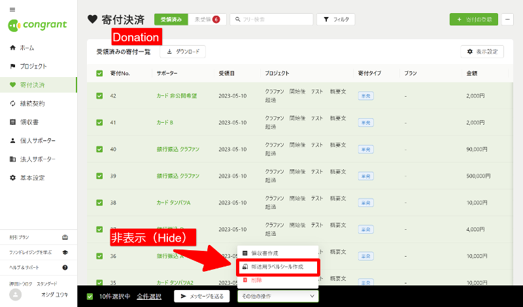Viewport: 523px width, 307px height.
Task: Click the user avatar icon
Action: click(15, 295)
